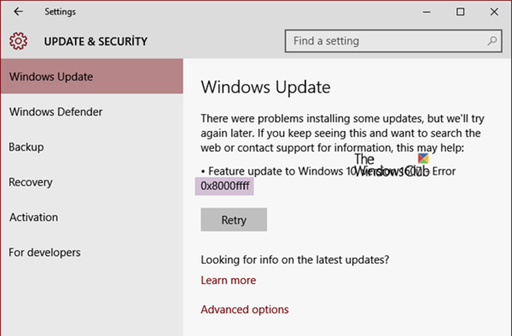
Task: Click the Settings window title
Action: click(x=60, y=11)
